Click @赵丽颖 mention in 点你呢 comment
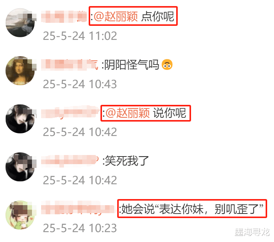Image resolution: width=274 pixels, height=242 pixels. point(116,17)
